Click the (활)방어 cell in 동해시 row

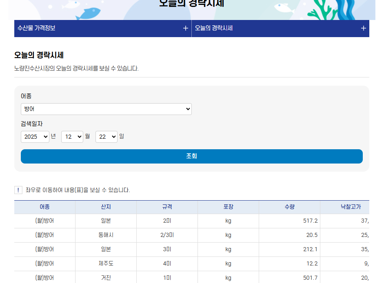point(44,235)
